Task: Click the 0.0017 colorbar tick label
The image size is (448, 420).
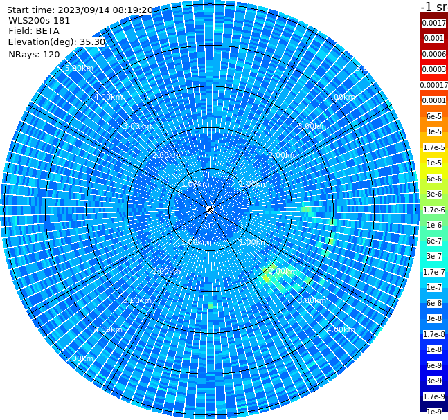Action: [434, 23]
